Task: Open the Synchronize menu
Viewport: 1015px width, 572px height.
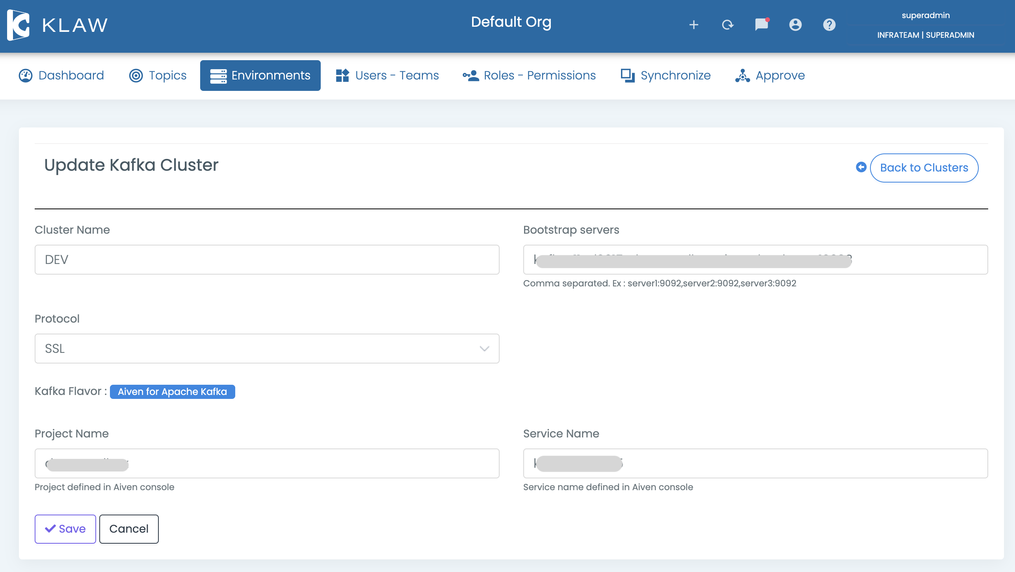Action: [666, 76]
